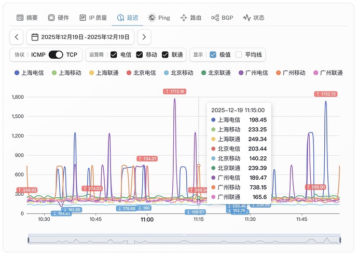Click the 152.75 minimum marker

pos(237,210)
